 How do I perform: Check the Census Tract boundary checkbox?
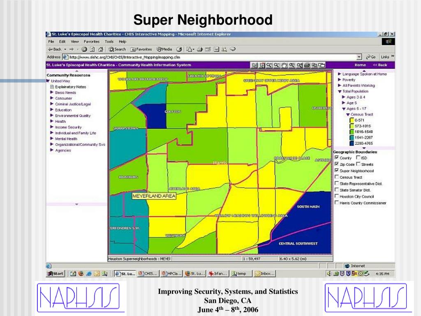coord(336,177)
